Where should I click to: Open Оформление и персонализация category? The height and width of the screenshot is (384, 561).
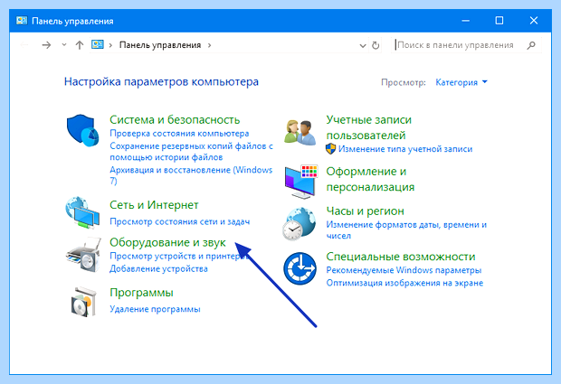[x=370, y=179]
